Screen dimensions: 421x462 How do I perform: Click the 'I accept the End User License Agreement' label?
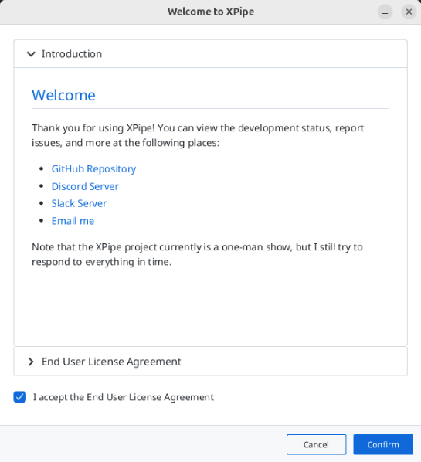[124, 397]
